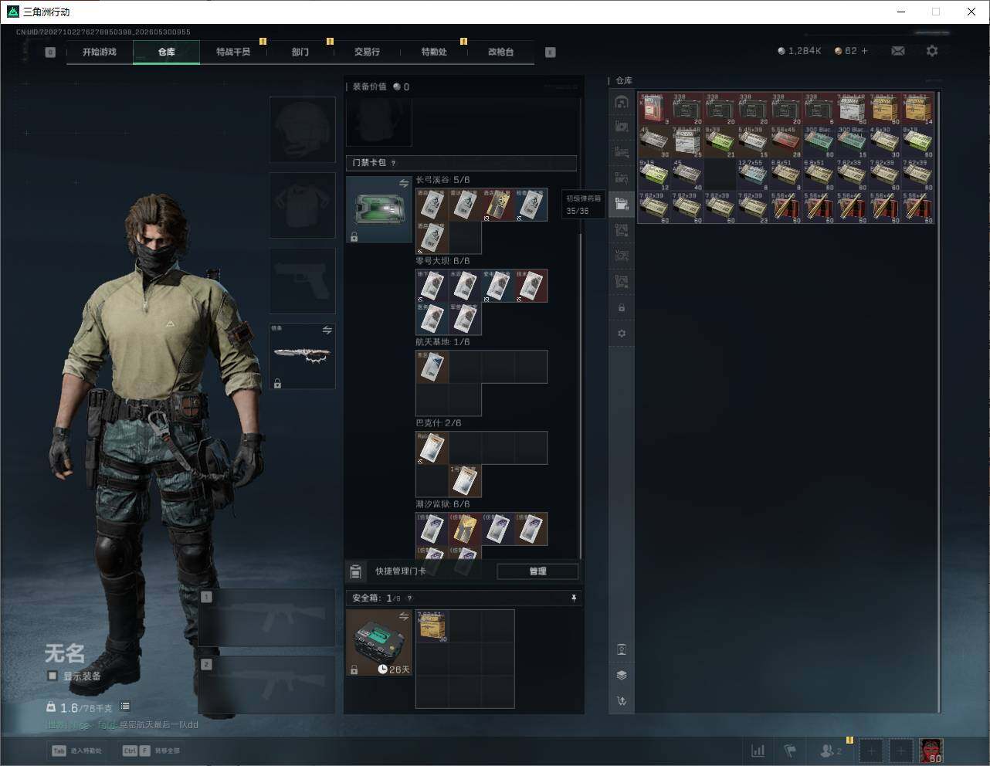Select the empty helmet equipment slot

tap(302, 130)
